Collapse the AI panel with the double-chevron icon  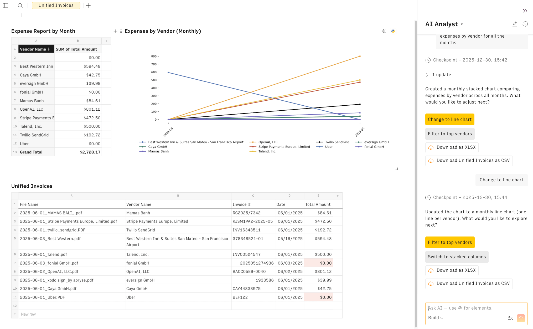pos(525,11)
